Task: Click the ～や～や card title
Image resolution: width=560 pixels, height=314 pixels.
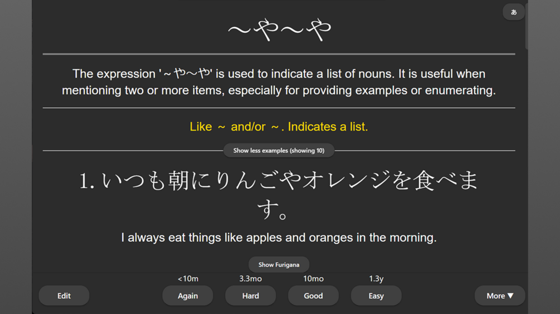Action: (279, 30)
